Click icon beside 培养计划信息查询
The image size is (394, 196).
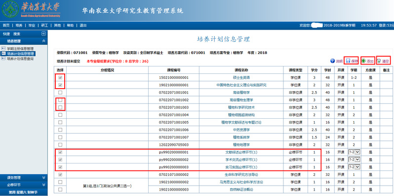click(3, 59)
